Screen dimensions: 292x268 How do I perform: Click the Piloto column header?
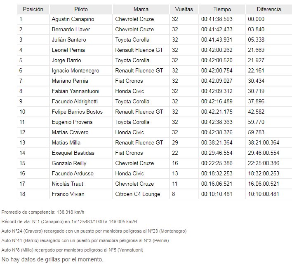tap(81, 9)
